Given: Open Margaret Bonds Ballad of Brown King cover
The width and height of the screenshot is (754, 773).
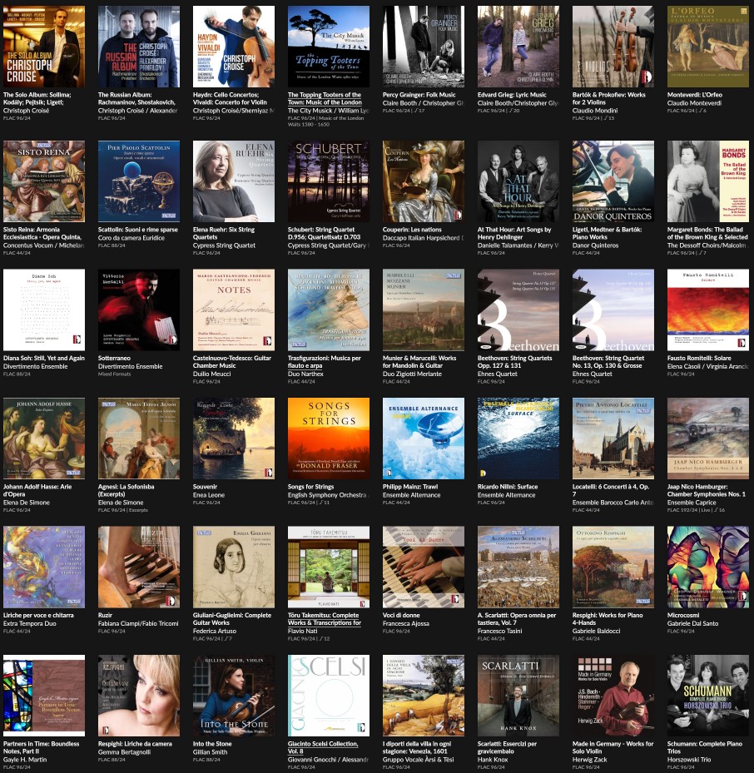Looking at the screenshot, I should [x=708, y=181].
